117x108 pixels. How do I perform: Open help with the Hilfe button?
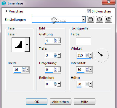click(x=84, y=102)
